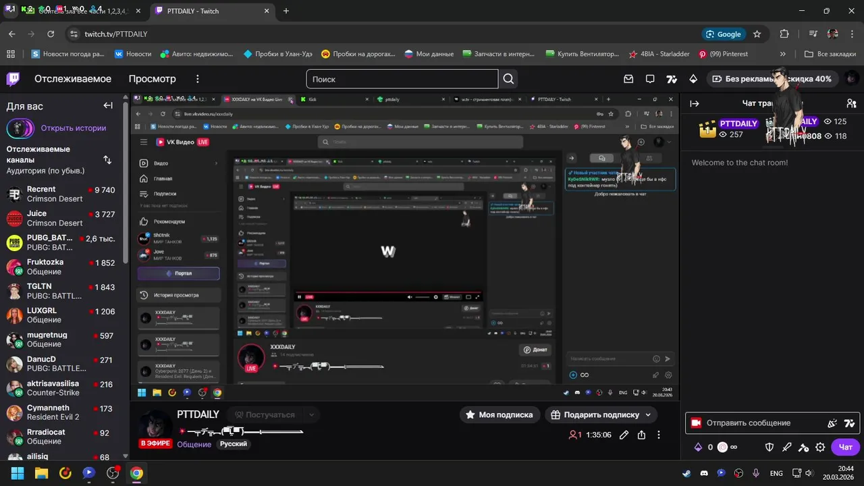
Task: Click the get Bits diamond icon in header
Action: 693,79
